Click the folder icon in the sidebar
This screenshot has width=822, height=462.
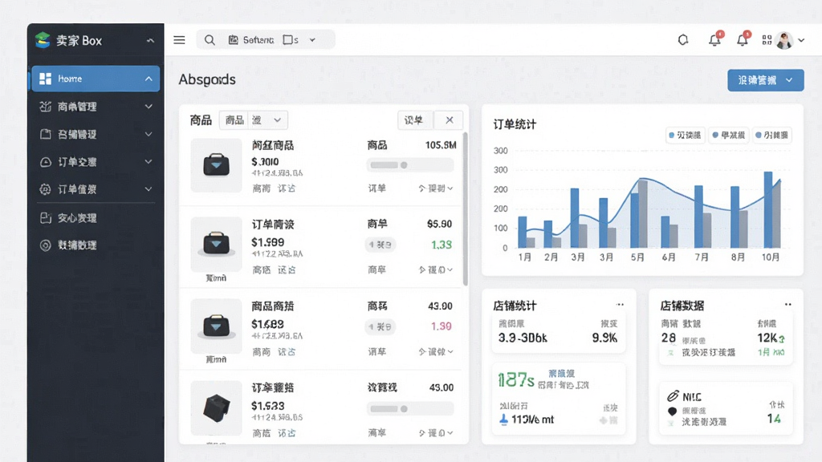pyautogui.click(x=46, y=134)
